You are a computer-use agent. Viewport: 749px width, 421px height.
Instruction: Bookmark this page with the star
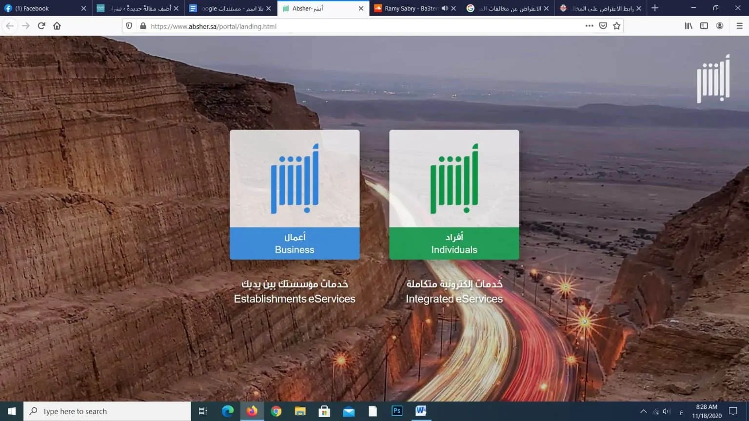pyautogui.click(x=617, y=26)
